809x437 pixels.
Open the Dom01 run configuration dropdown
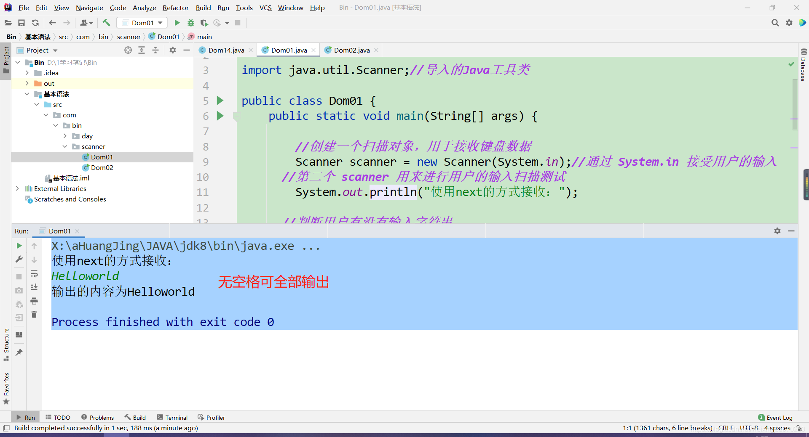coord(142,23)
